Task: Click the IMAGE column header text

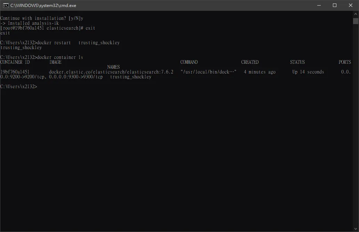Action: (x=55, y=62)
